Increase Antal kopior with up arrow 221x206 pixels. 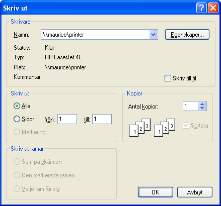click(x=202, y=104)
